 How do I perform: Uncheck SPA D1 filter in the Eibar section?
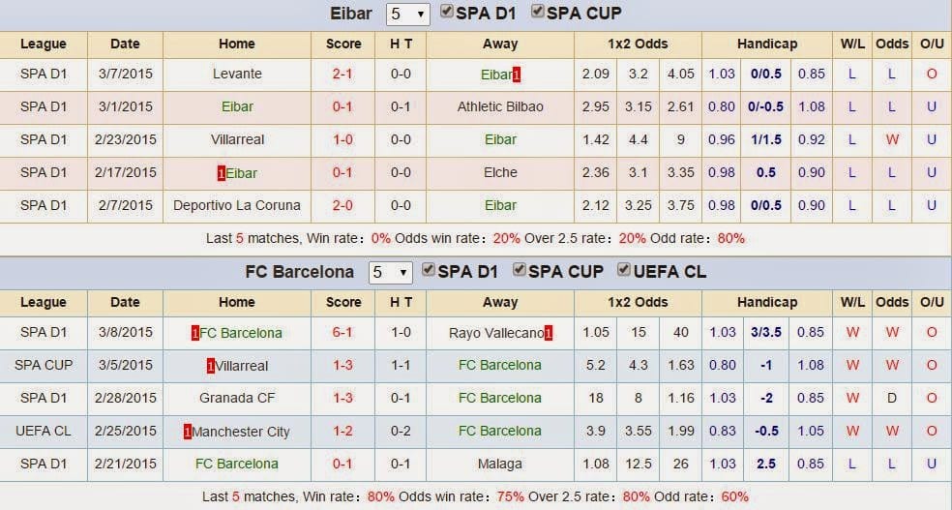[446, 13]
